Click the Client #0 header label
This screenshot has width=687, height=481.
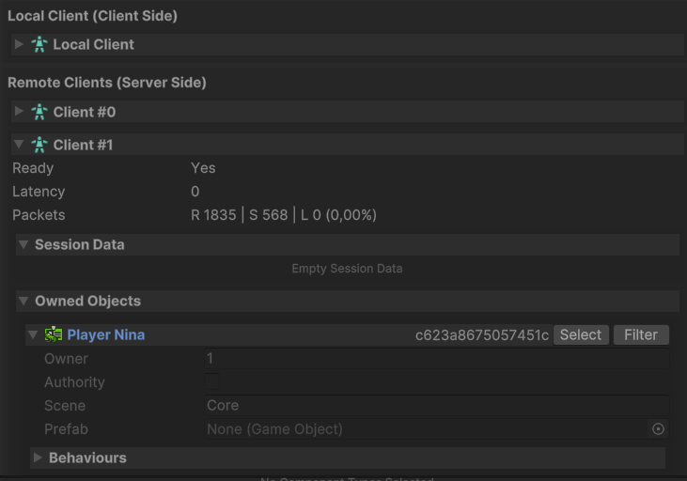tap(85, 112)
